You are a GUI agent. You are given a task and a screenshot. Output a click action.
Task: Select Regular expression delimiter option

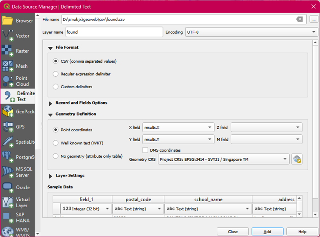[x=55, y=74]
